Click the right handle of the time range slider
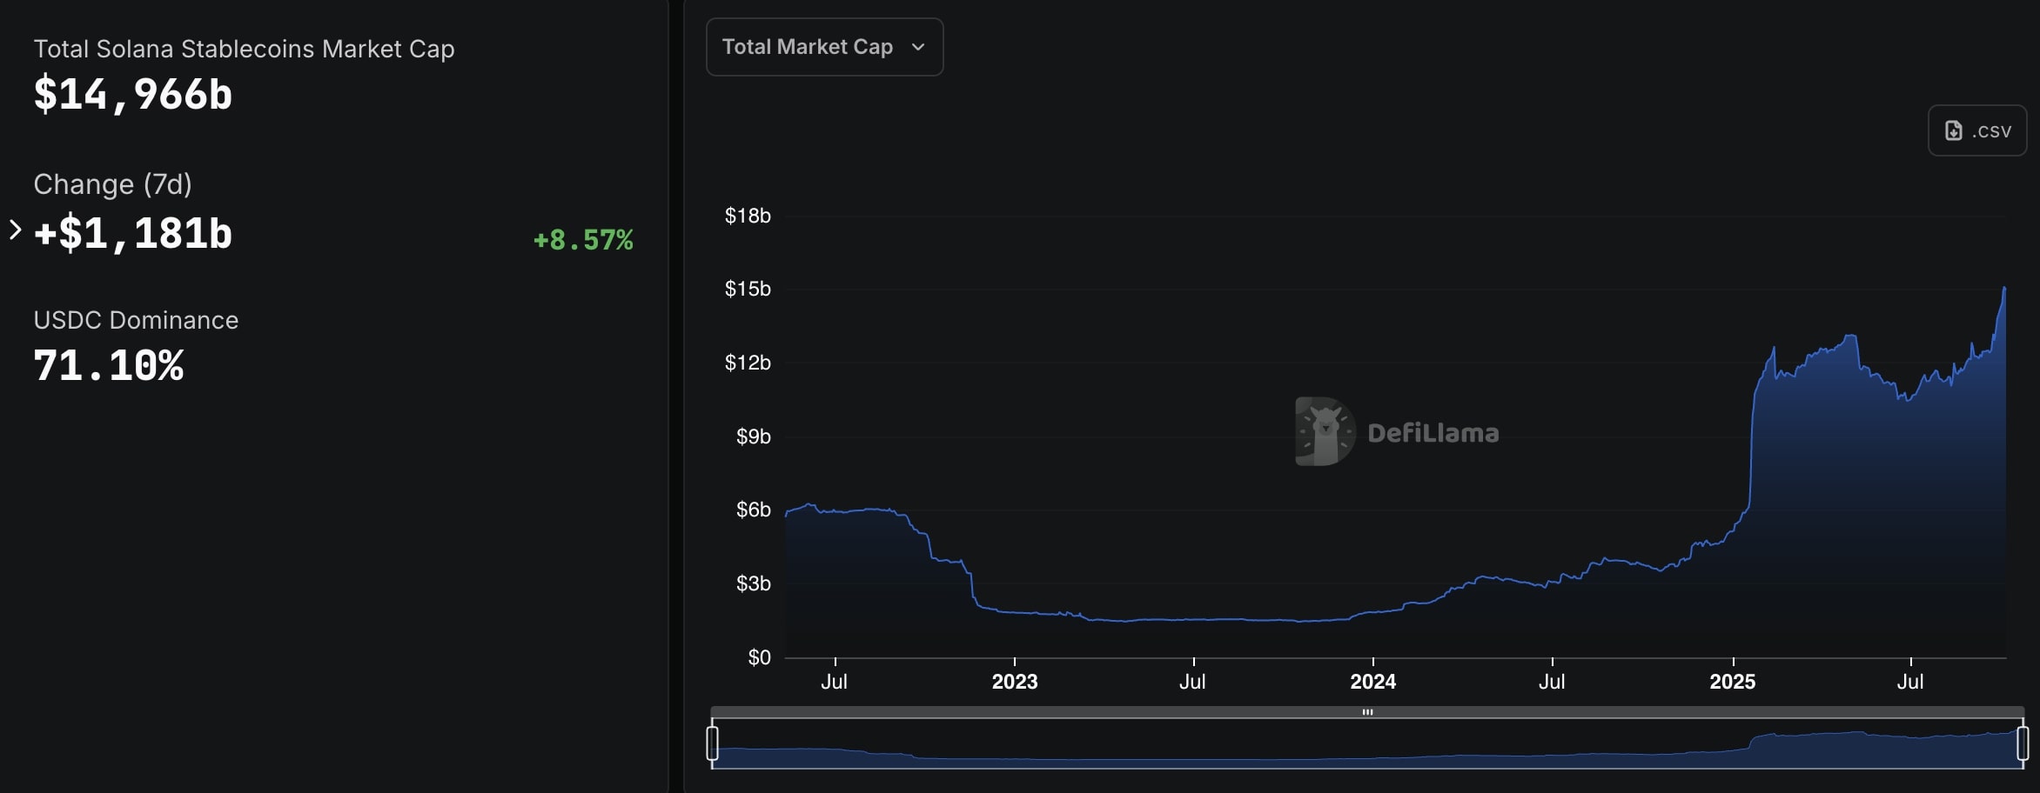 2023,743
